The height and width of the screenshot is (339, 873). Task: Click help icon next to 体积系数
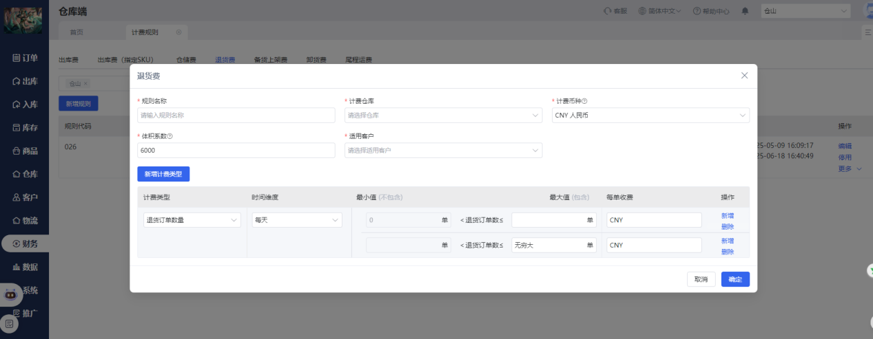170,136
